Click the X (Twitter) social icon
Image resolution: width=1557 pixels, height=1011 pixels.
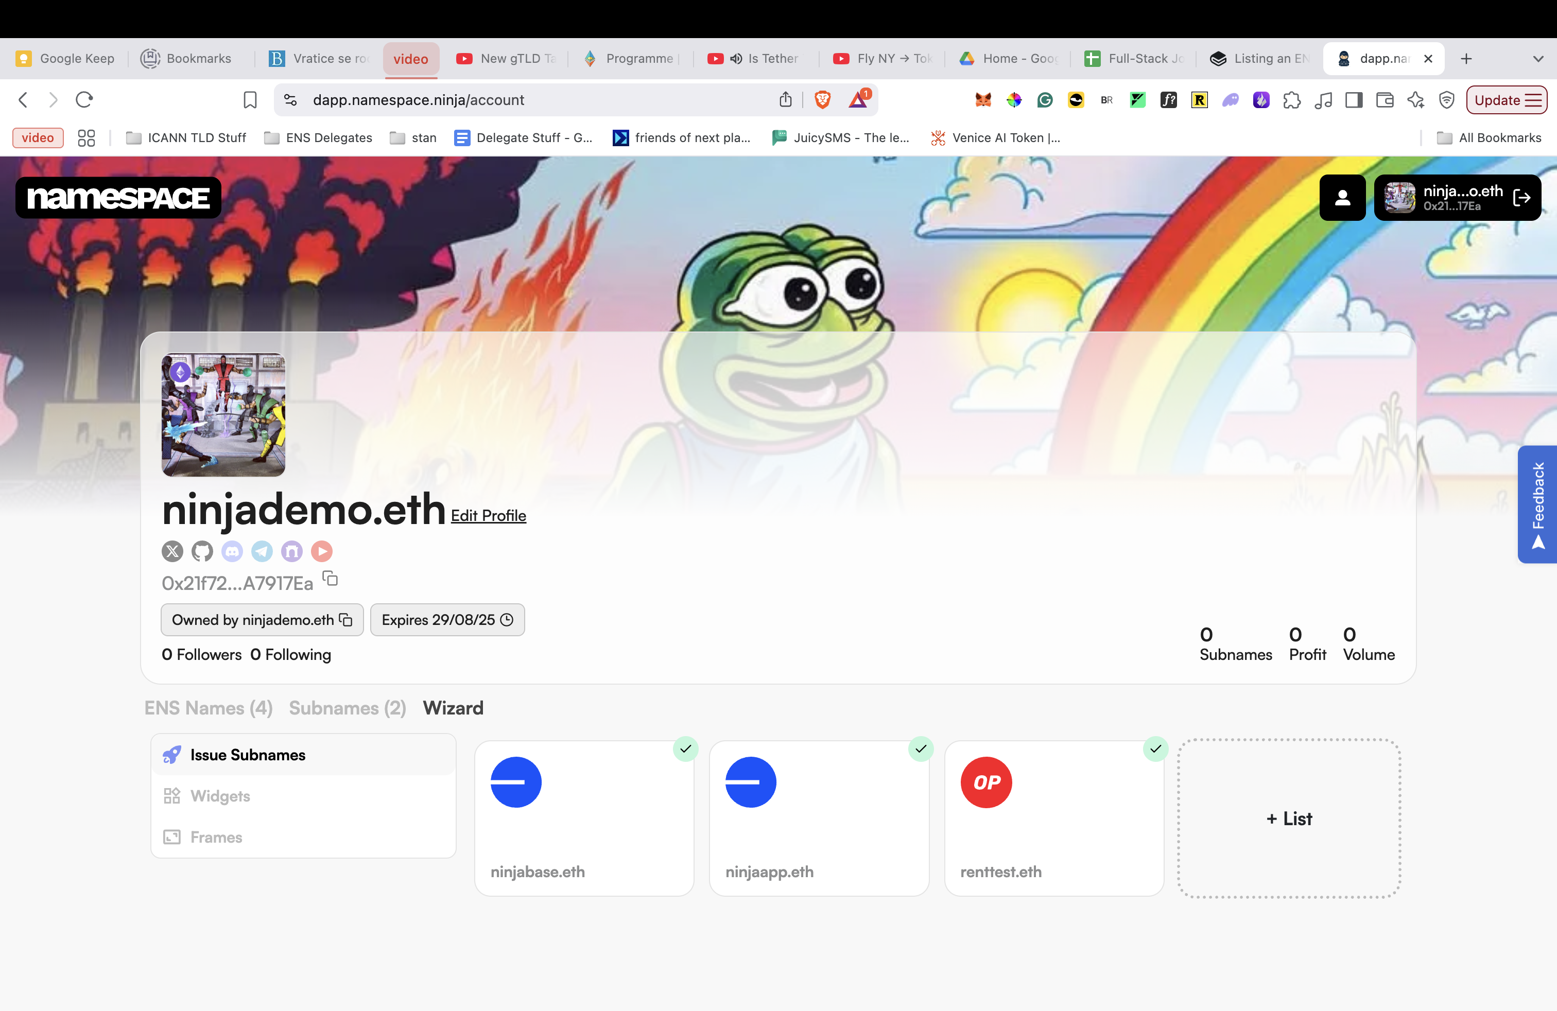click(172, 551)
